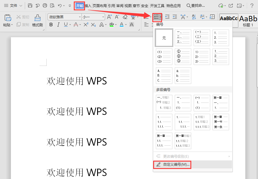Apply superscript X² formatting
258x179 pixels.
86,25
